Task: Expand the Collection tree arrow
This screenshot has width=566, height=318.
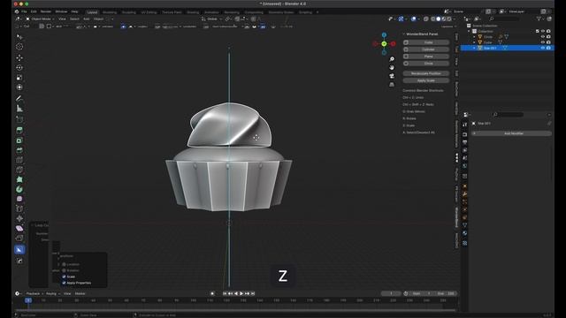Action: (470, 32)
